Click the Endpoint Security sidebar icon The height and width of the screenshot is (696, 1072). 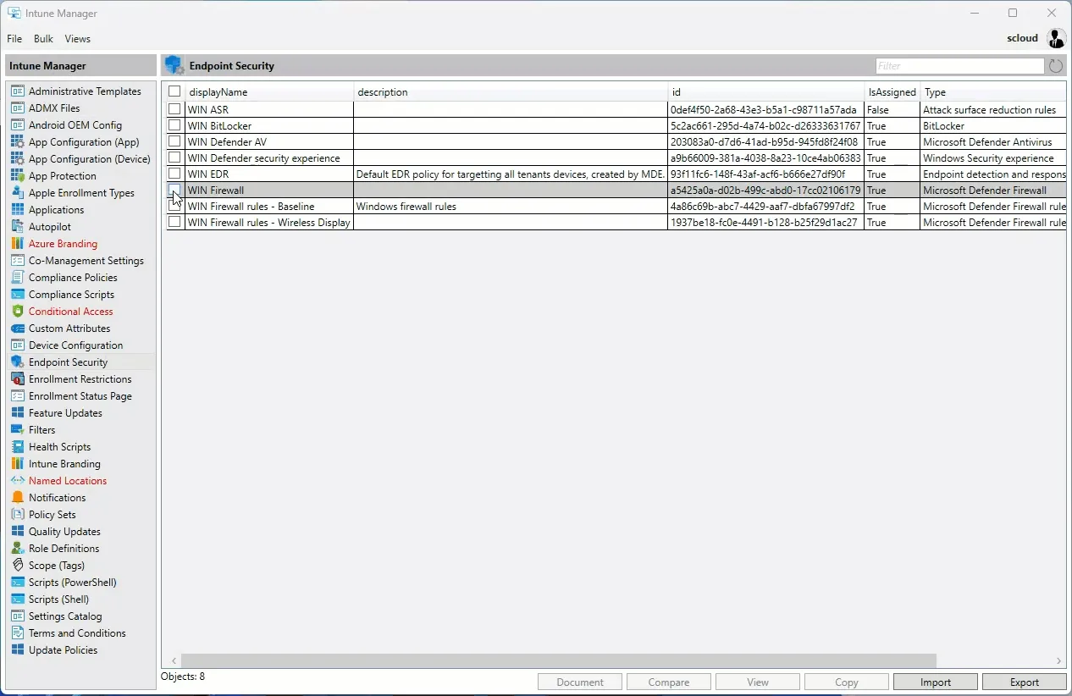(x=17, y=362)
